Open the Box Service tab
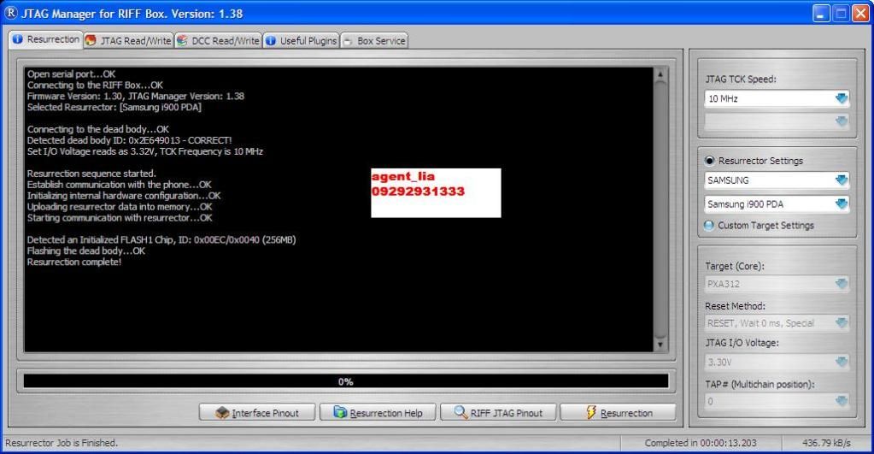Viewport: 874px width, 454px height. 374,40
